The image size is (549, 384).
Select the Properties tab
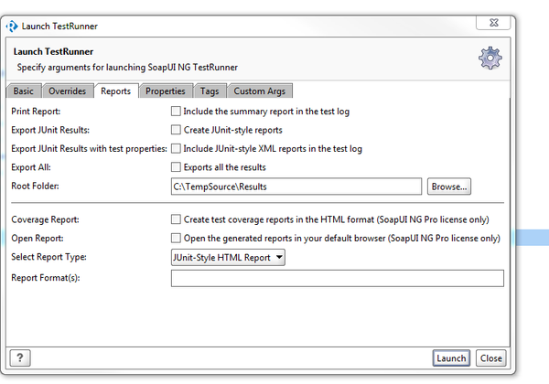click(165, 91)
